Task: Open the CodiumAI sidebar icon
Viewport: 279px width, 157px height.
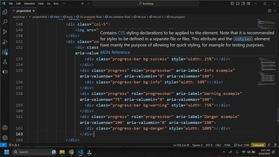Action: pyautogui.click(x=5, y=72)
